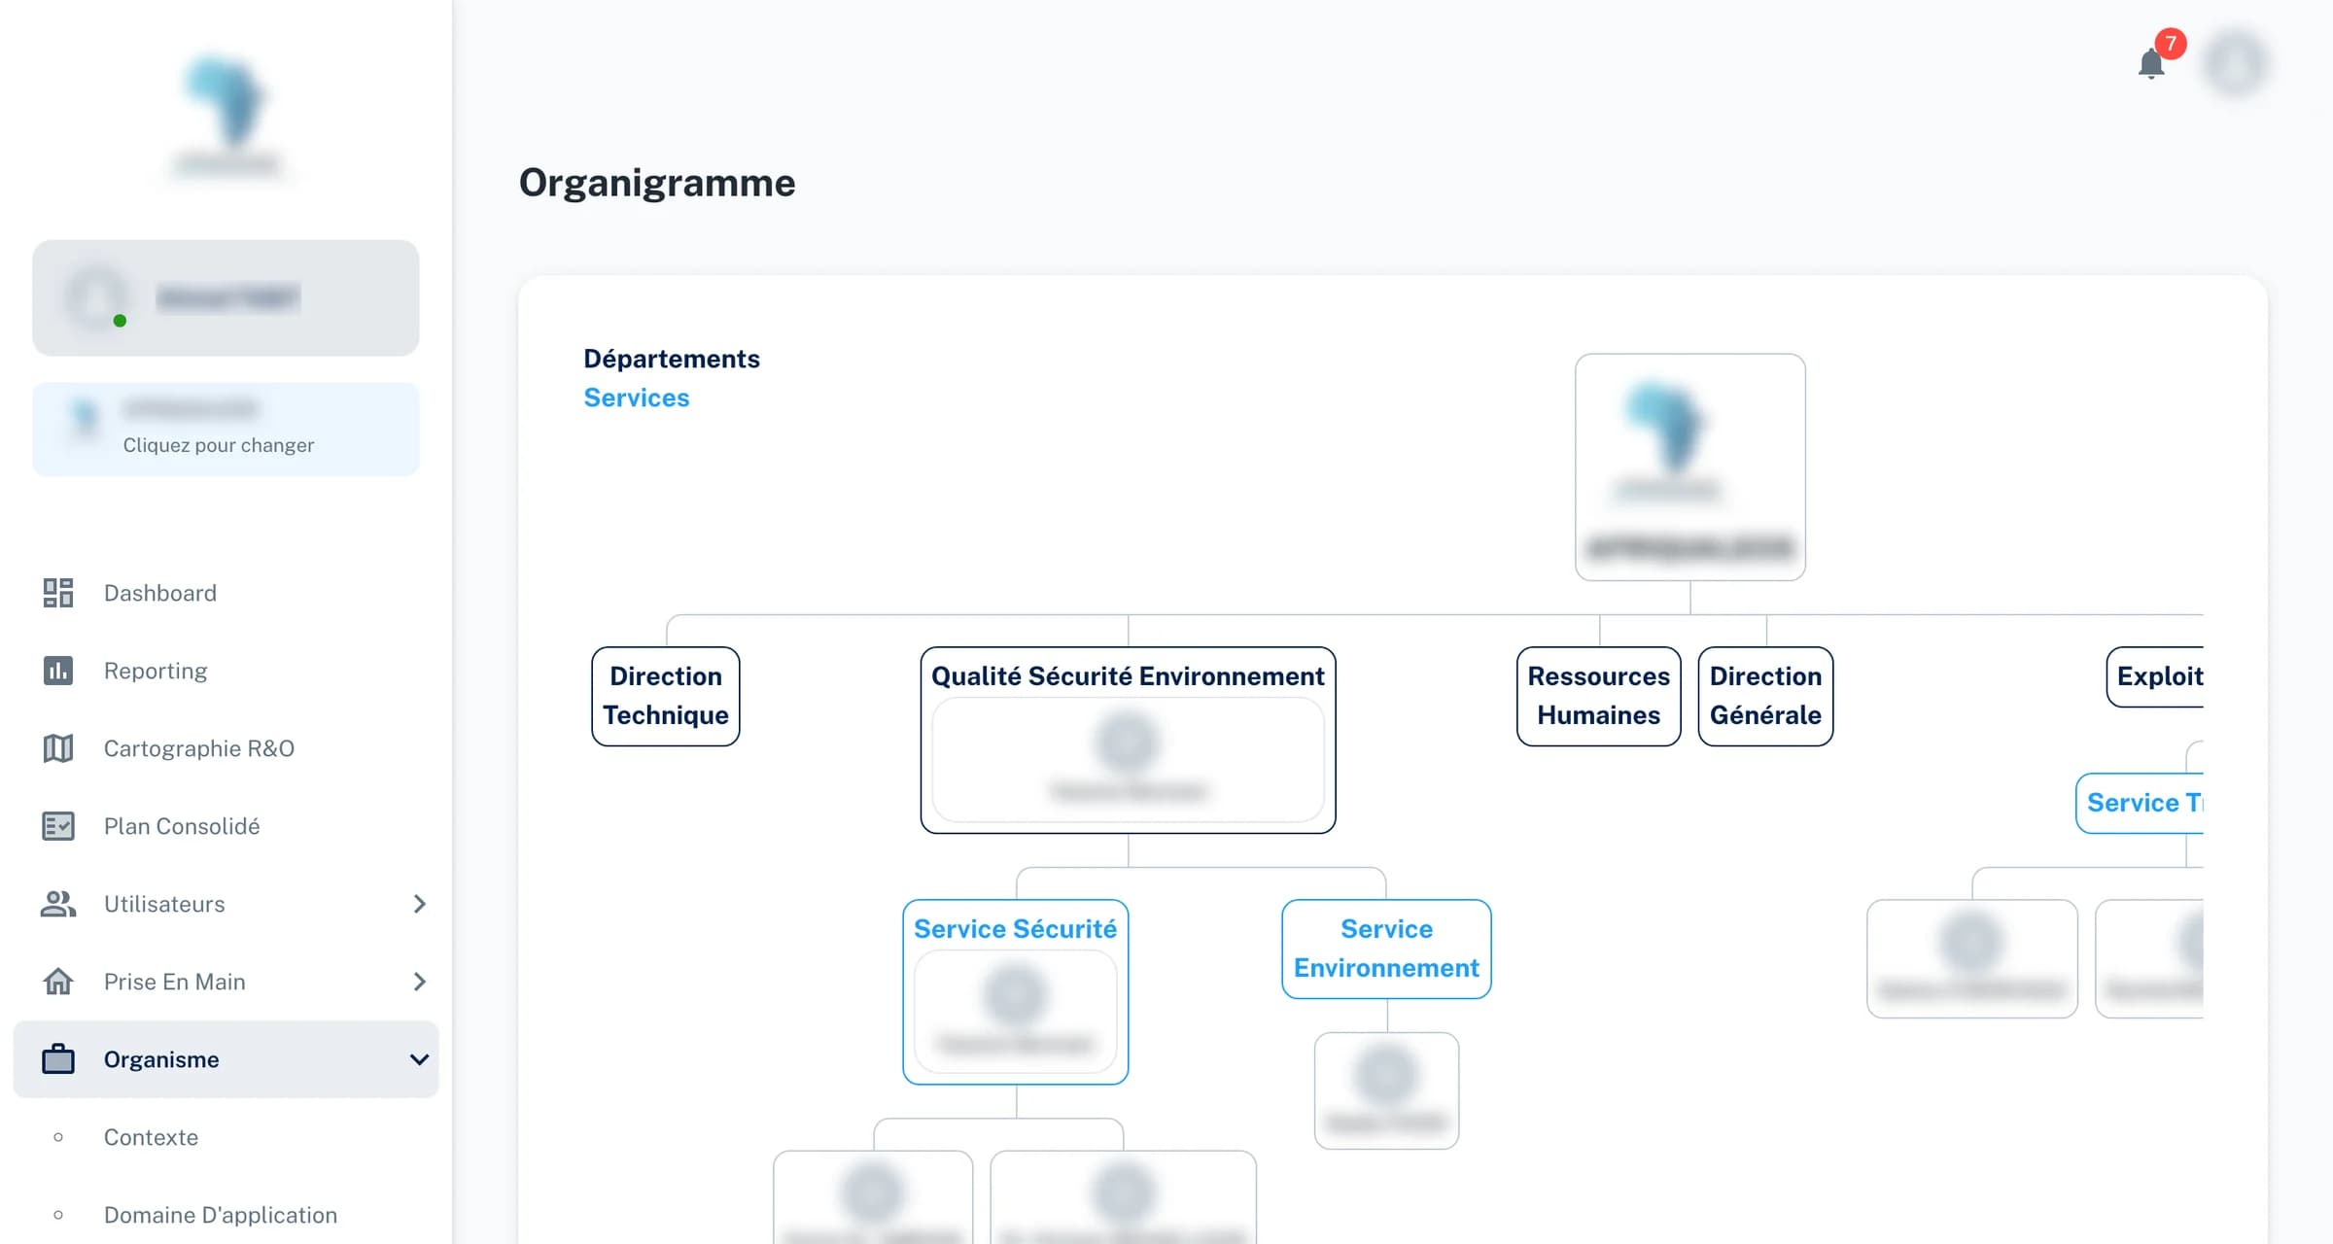Click the red notification count badge
The height and width of the screenshot is (1244, 2333).
2170,44
